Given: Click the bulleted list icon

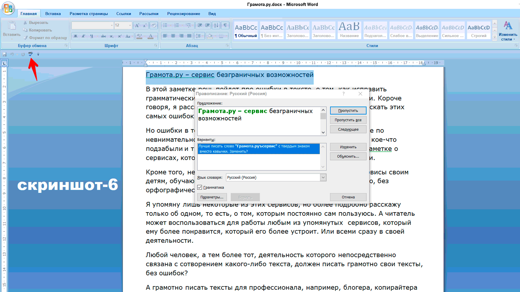Looking at the screenshot, I should click(x=165, y=25).
